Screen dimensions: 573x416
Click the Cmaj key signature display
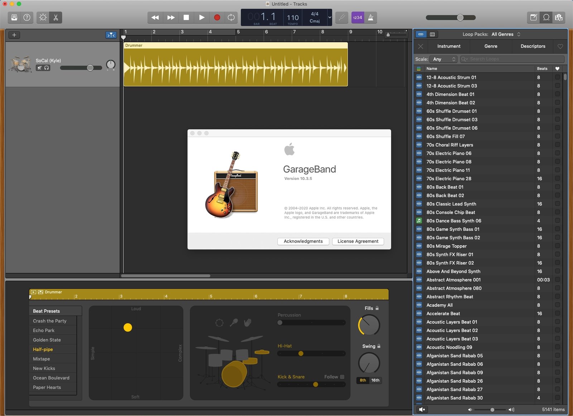pos(315,21)
